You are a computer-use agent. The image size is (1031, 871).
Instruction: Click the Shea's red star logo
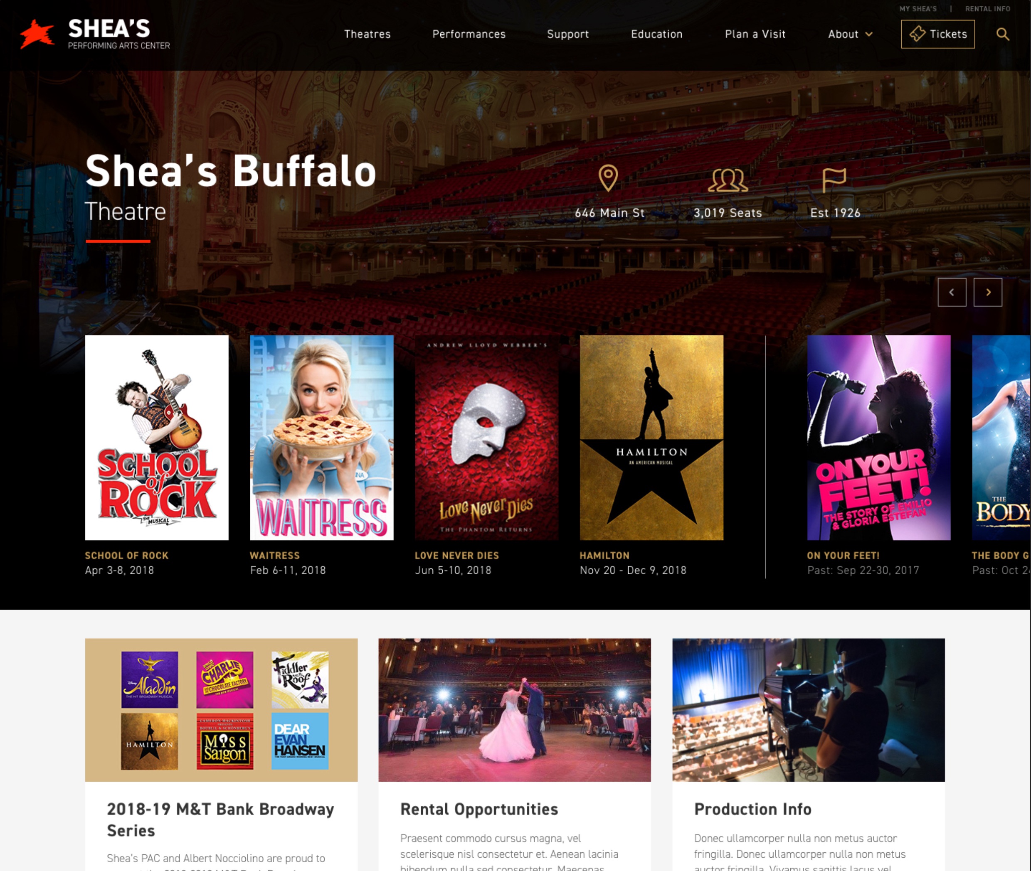(x=37, y=34)
